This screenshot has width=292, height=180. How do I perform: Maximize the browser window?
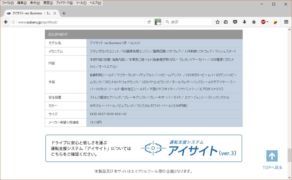(x=274, y=4)
